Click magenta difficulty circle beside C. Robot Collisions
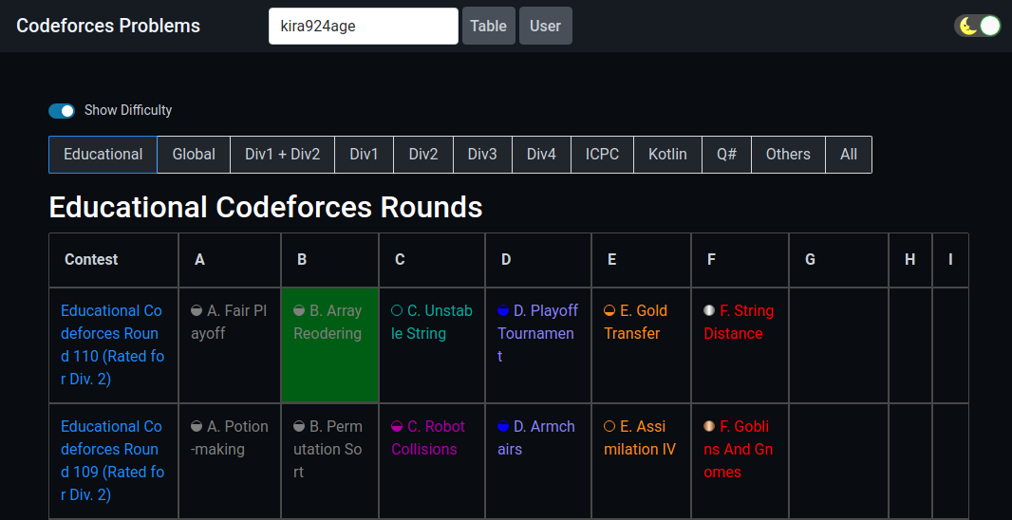 [397, 426]
